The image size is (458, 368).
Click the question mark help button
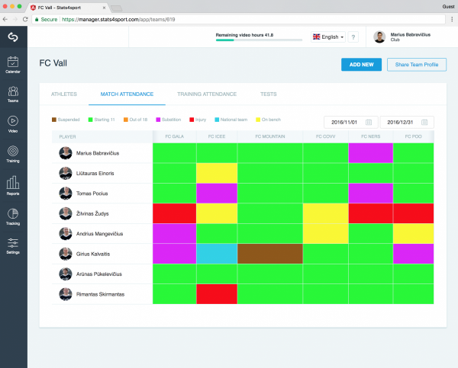click(x=353, y=37)
